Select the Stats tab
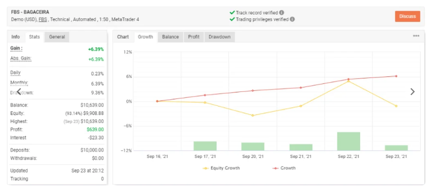 click(x=34, y=37)
